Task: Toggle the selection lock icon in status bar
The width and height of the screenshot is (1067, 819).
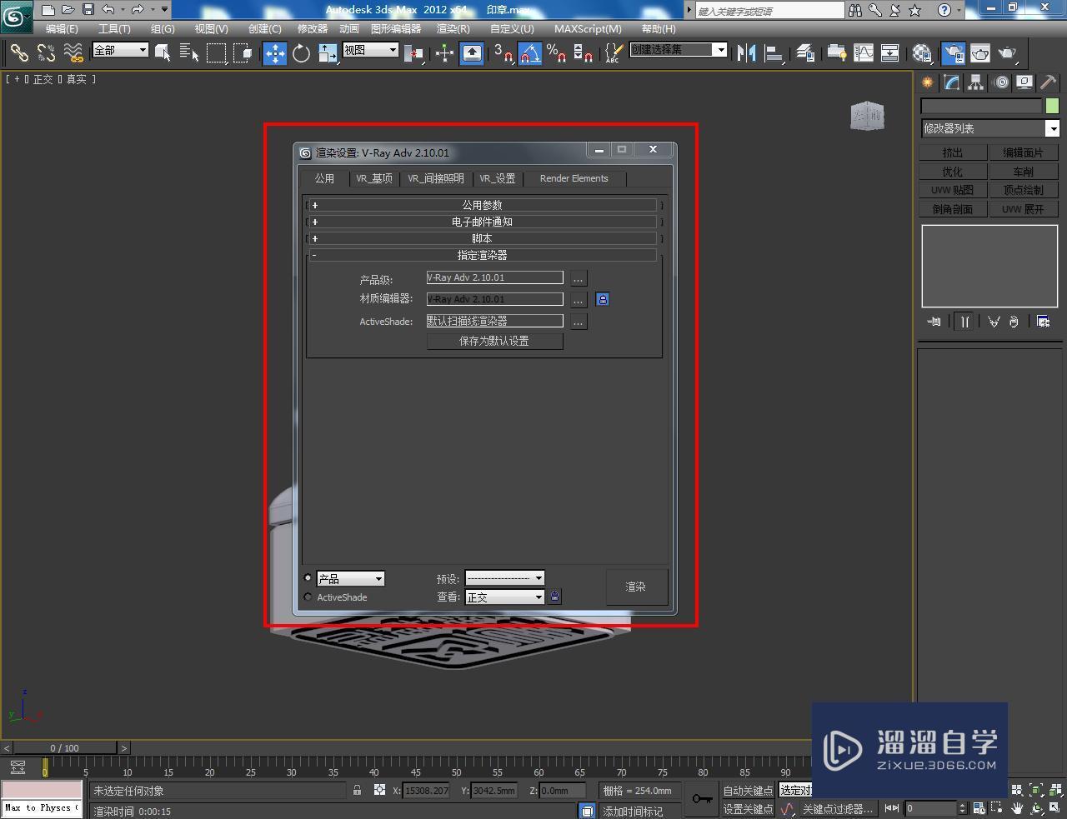Action: pos(357,790)
